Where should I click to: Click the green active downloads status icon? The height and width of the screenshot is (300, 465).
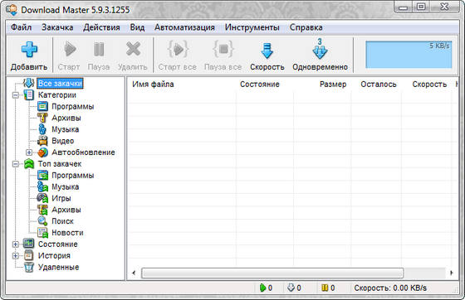(262, 288)
